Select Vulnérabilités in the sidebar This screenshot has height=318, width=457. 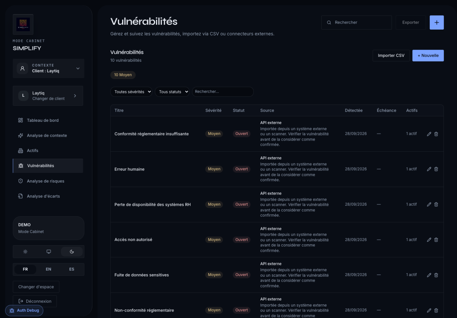click(x=48, y=166)
